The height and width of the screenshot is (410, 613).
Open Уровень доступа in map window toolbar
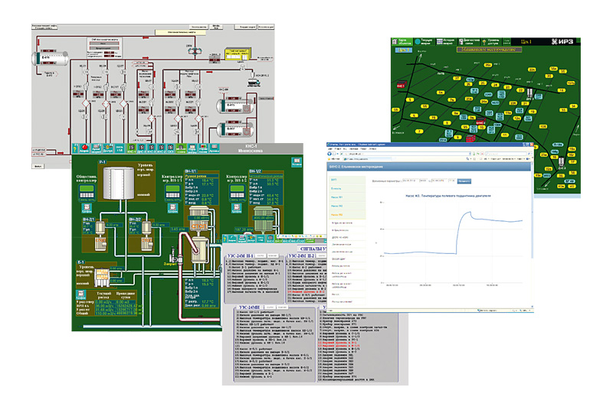point(491,41)
